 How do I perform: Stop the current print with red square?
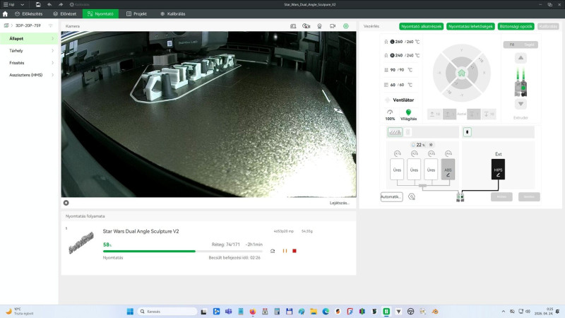click(295, 251)
